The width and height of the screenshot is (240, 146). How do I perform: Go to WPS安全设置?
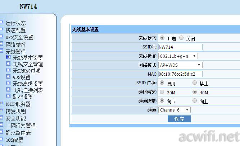coord(19,37)
